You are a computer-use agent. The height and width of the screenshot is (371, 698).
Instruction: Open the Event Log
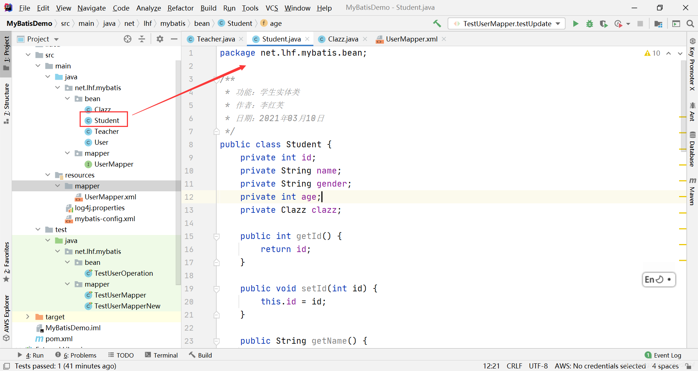pos(663,355)
